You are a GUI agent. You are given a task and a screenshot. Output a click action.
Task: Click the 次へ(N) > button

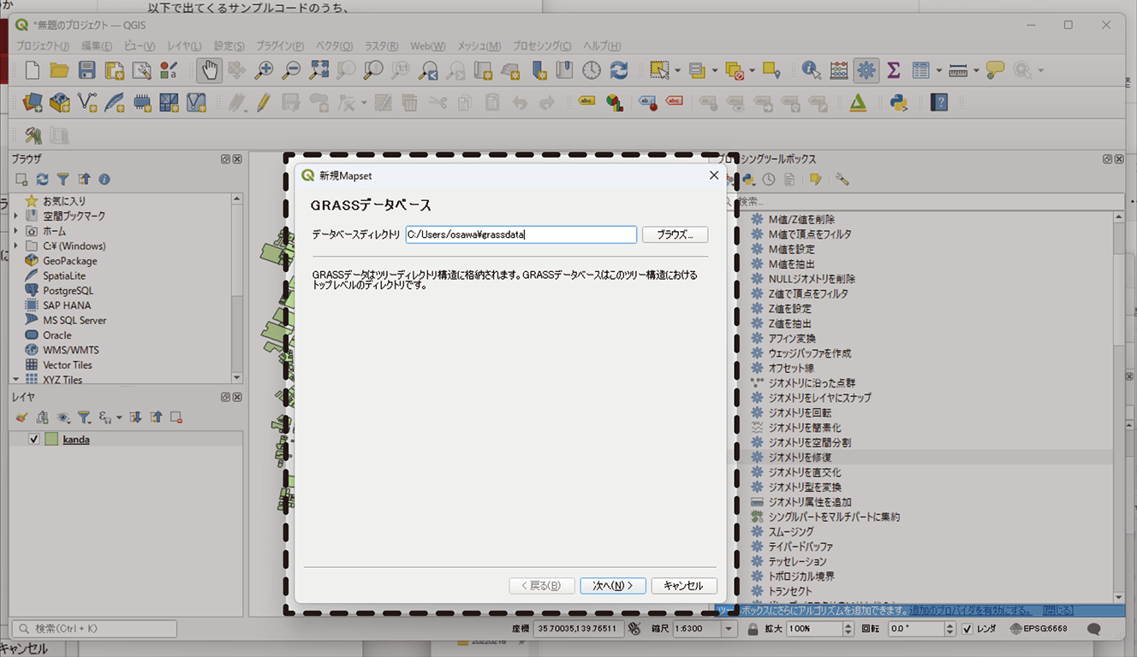(x=612, y=586)
